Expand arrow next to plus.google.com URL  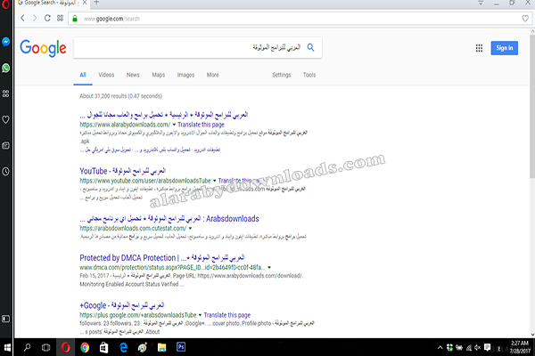(x=200, y=315)
